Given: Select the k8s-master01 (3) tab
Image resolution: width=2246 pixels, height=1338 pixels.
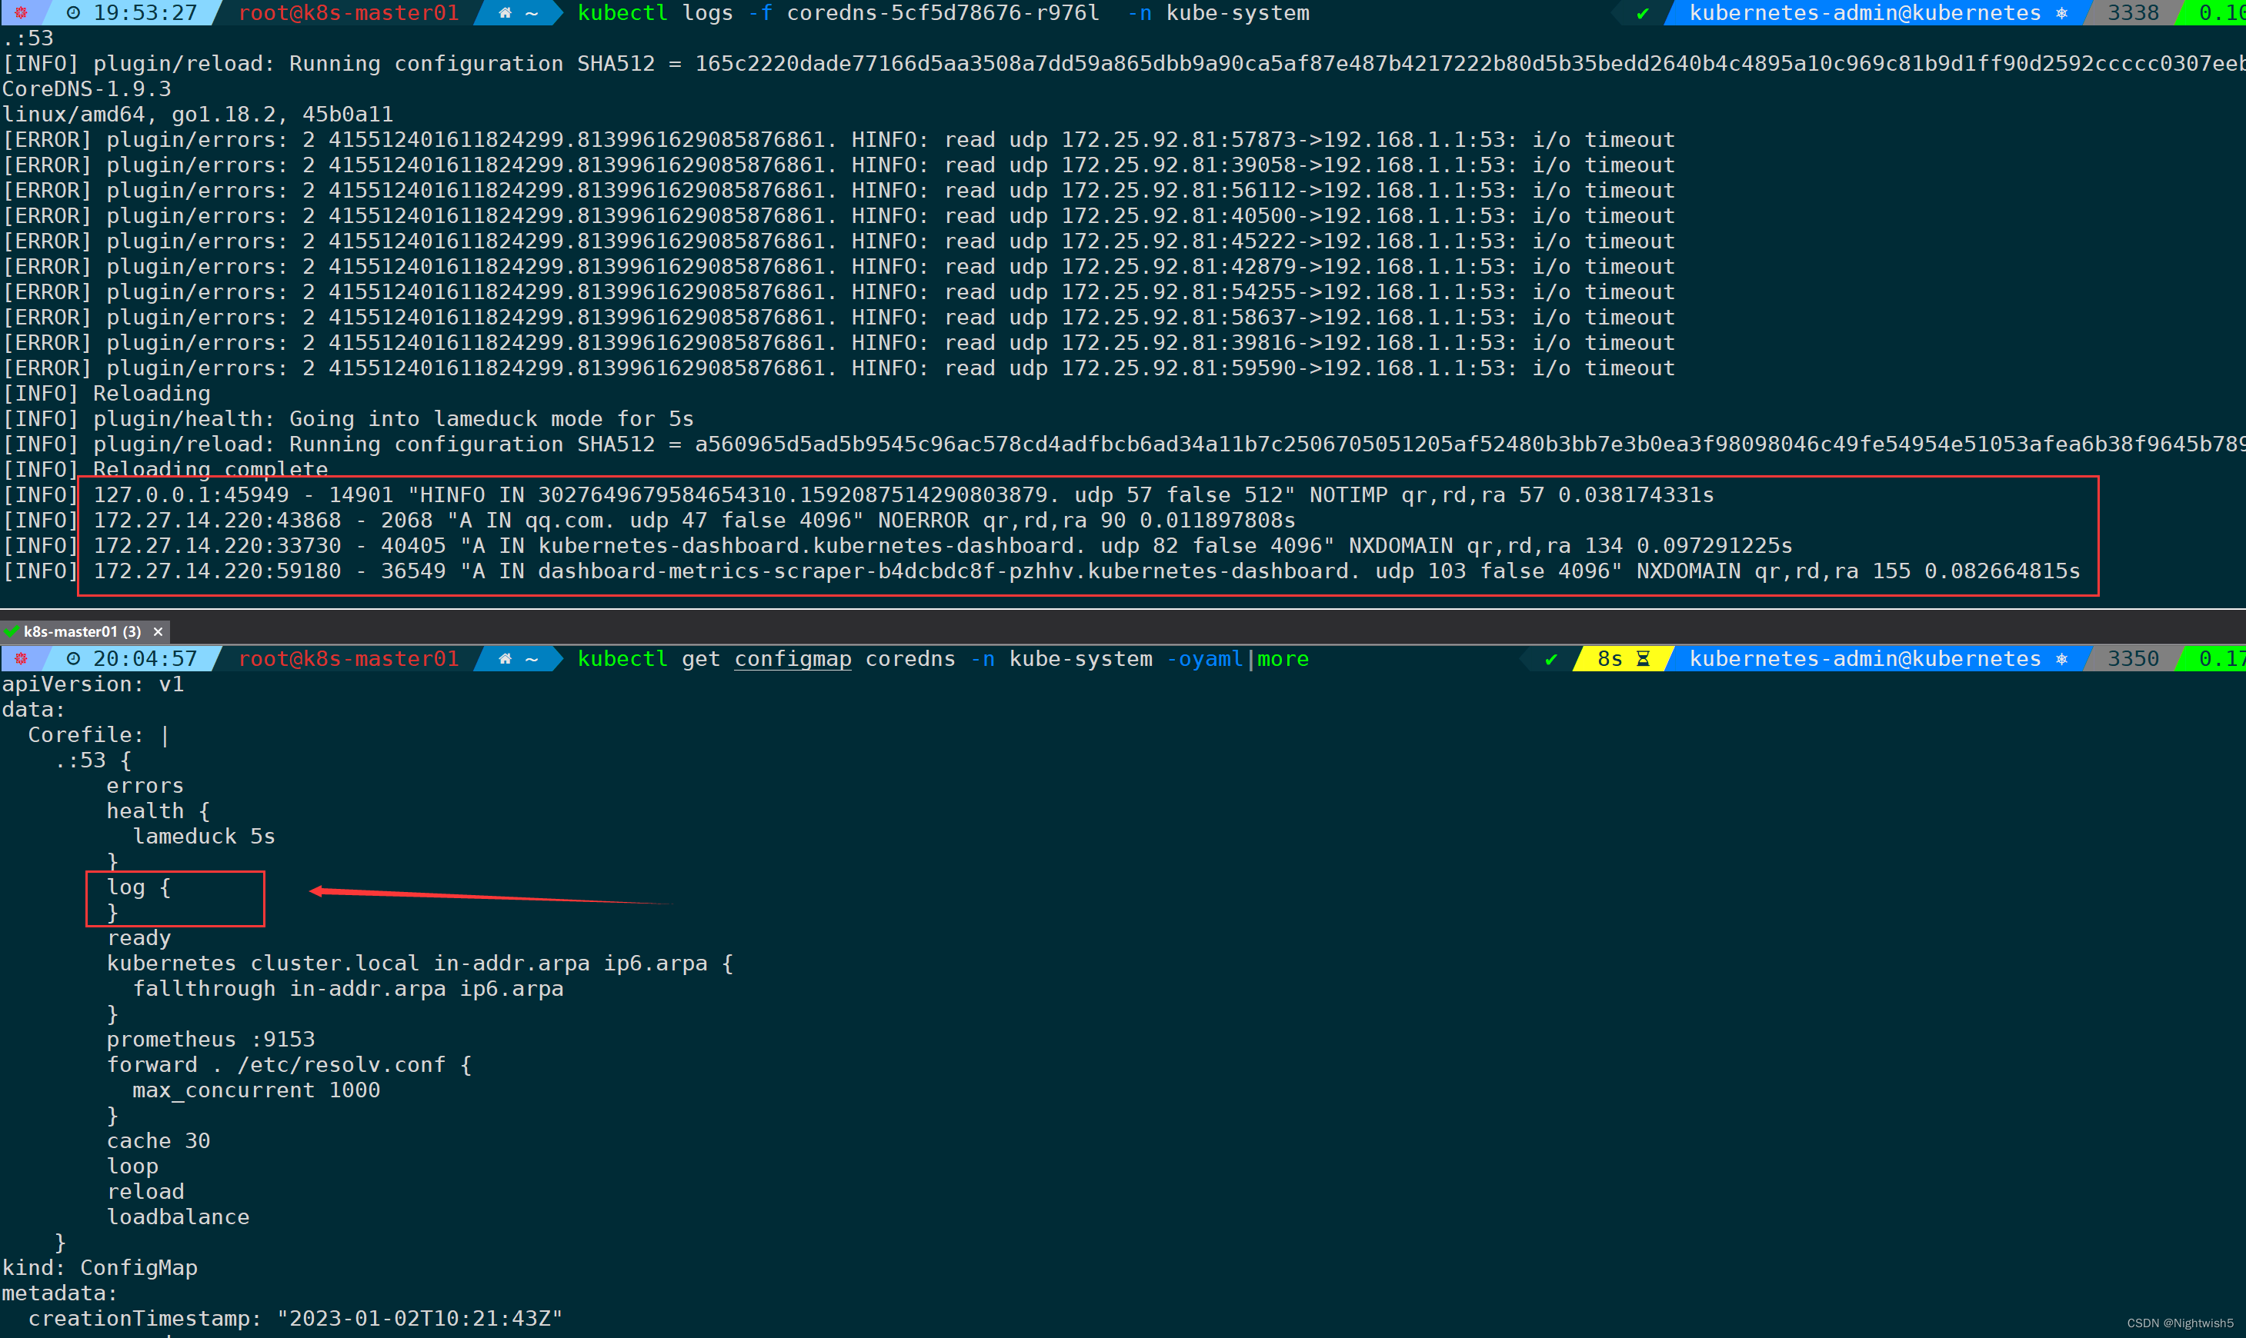Looking at the screenshot, I should (x=82, y=632).
